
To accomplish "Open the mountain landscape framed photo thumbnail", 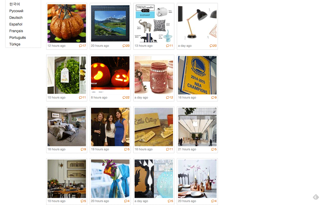I will pos(110,23).
